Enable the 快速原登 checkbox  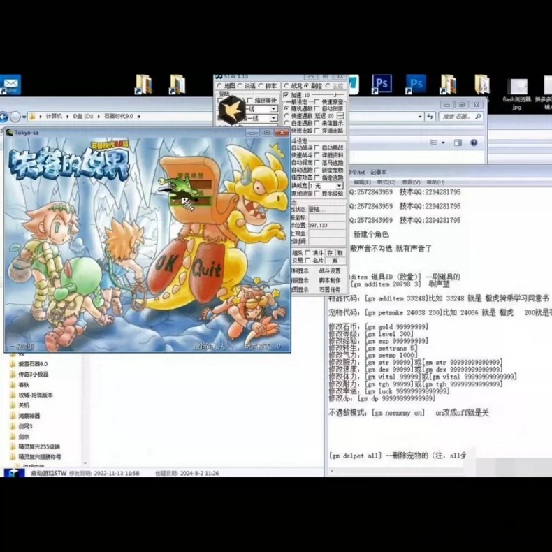(x=317, y=101)
